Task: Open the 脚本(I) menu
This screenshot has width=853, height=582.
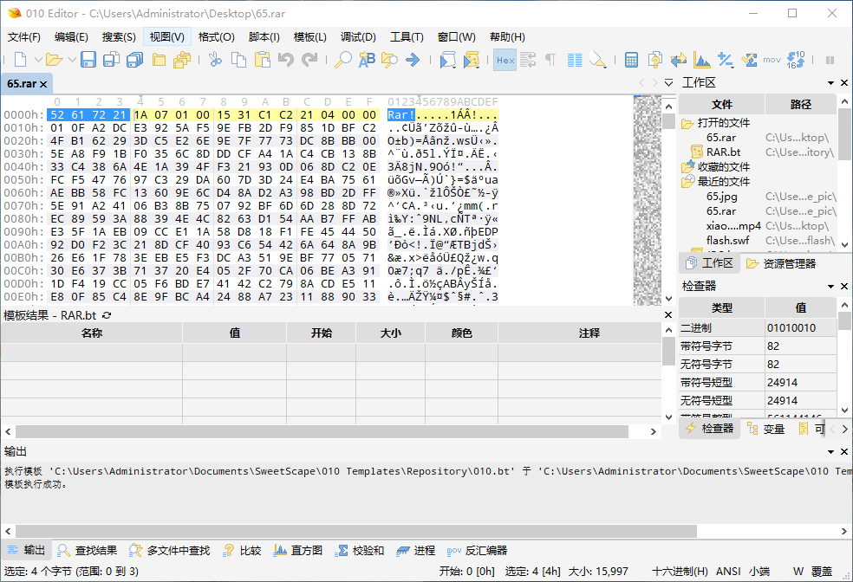Action: tap(264, 37)
